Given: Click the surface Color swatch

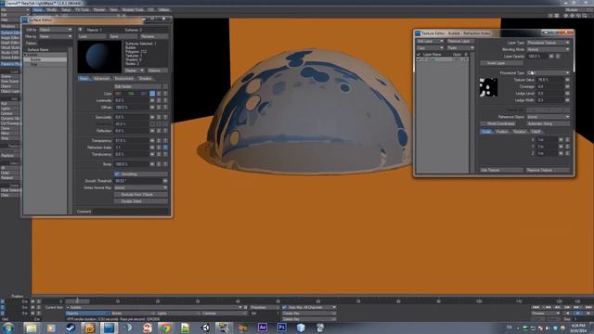Looking at the screenshot, I should click(x=152, y=93).
